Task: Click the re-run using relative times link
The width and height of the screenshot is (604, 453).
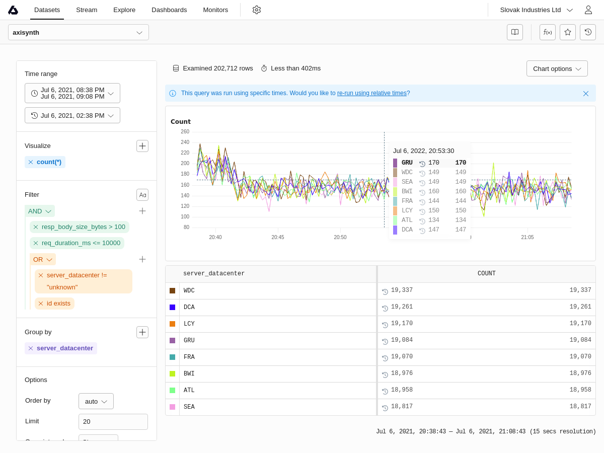Action: (x=371, y=93)
